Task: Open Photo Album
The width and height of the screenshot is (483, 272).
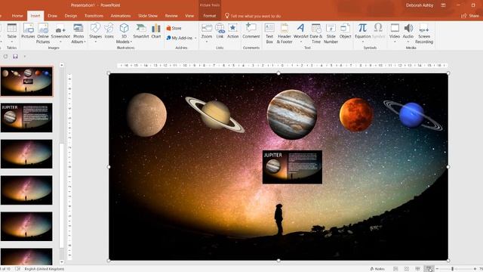Action: [x=78, y=33]
